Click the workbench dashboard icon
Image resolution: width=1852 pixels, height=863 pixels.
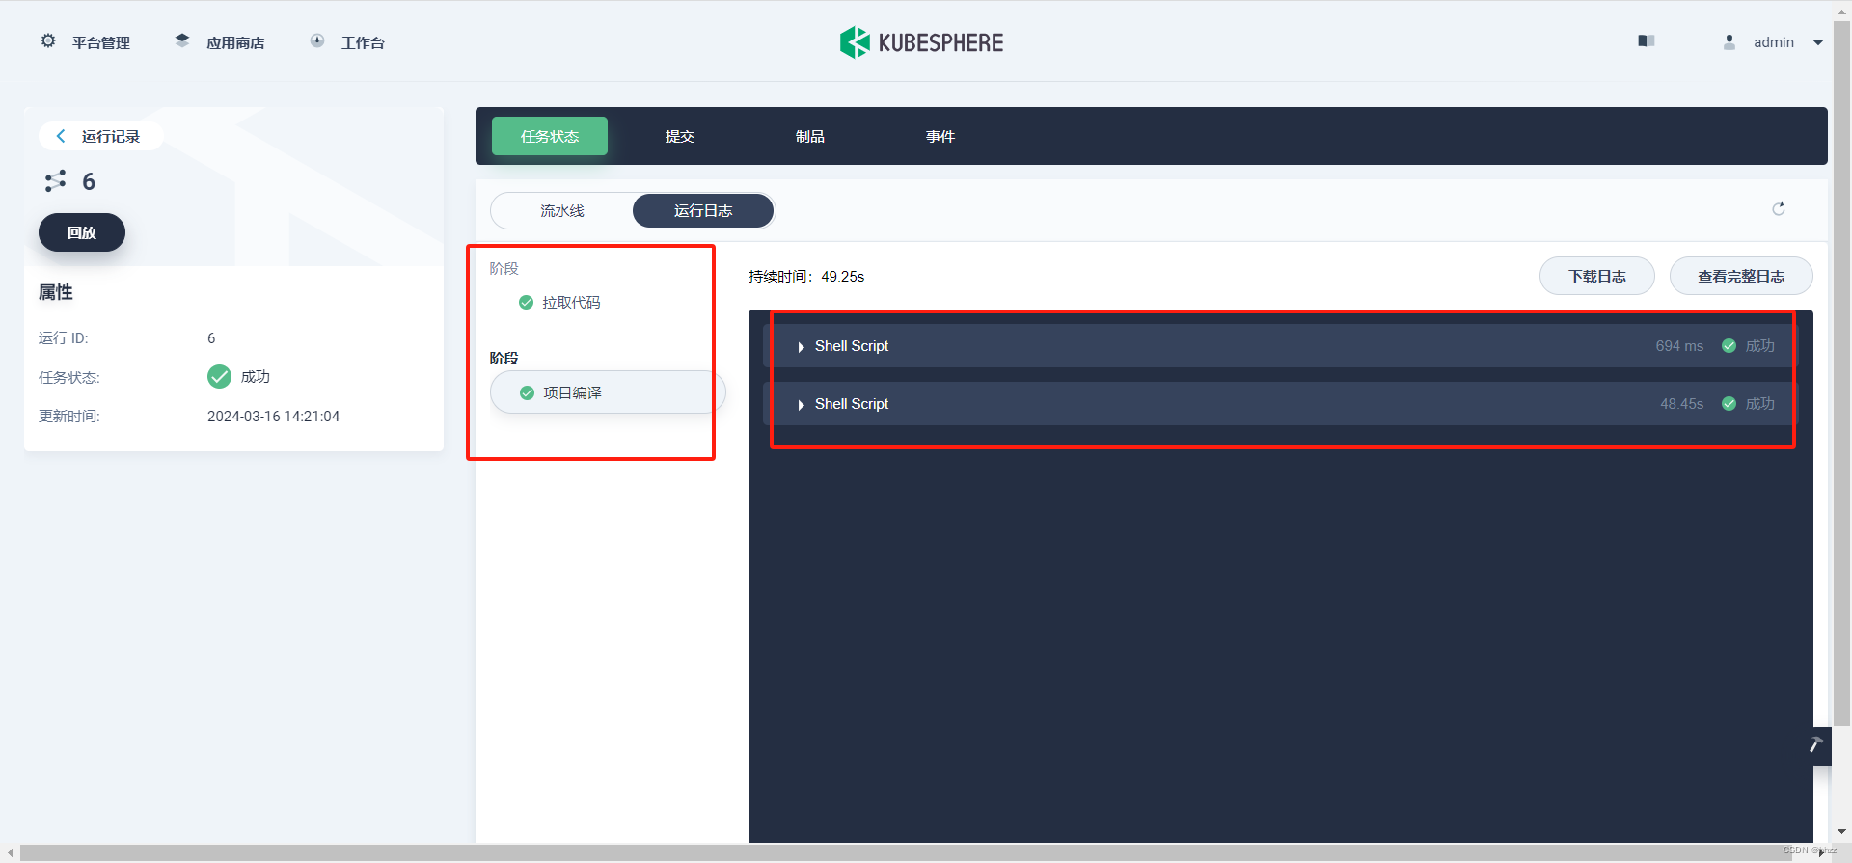317,40
